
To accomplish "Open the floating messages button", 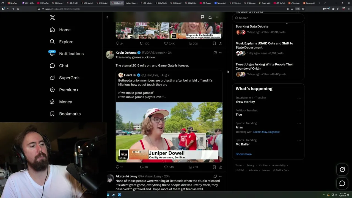I will click(x=342, y=183).
